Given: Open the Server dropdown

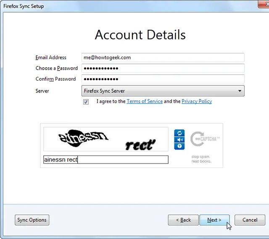Looking at the screenshot, I should tap(163, 91).
